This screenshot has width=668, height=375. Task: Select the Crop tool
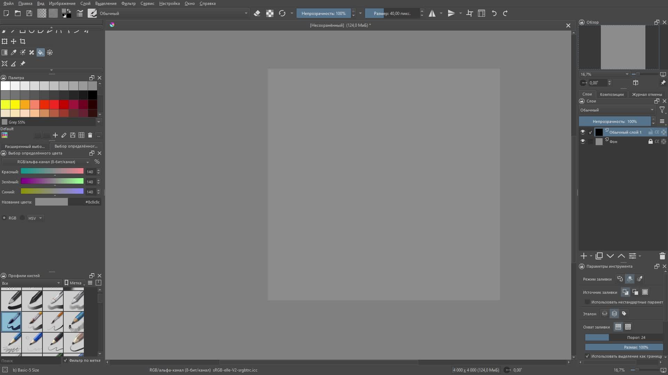(x=23, y=42)
